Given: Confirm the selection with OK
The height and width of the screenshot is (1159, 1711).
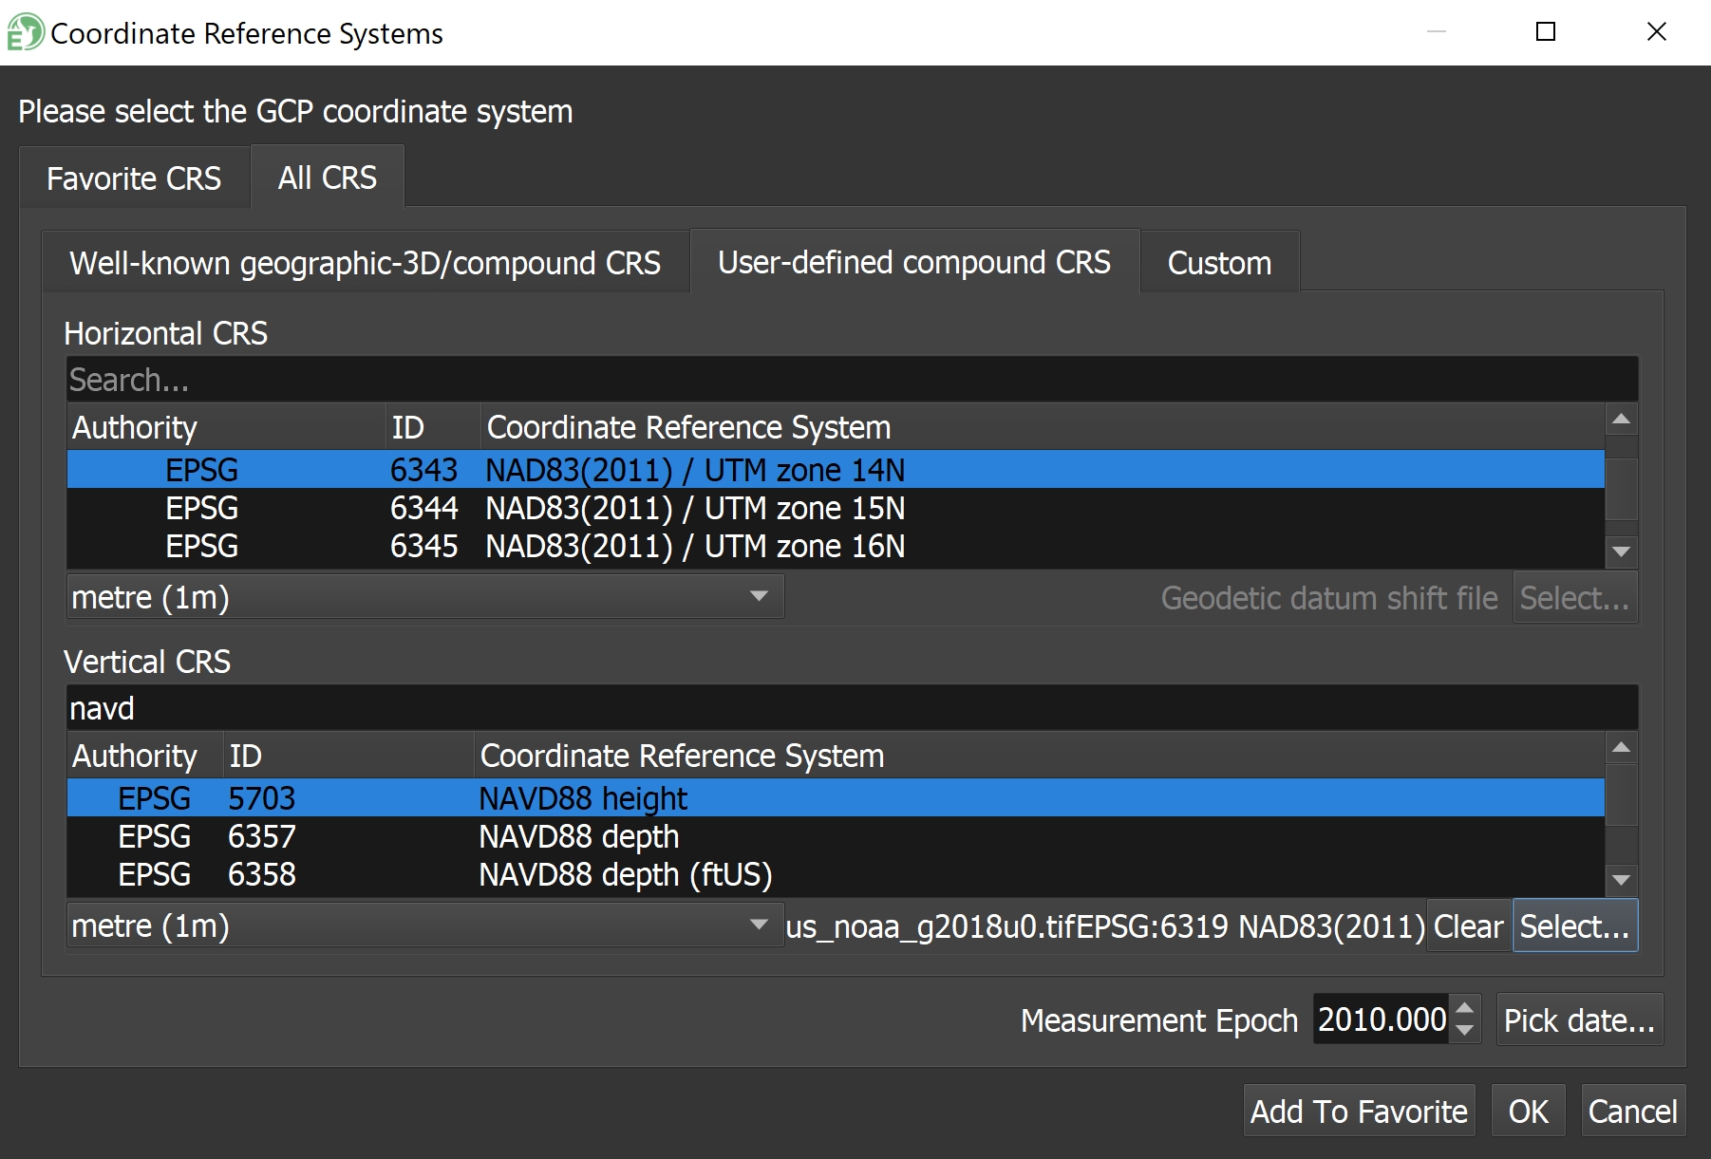Looking at the screenshot, I should coord(1528,1112).
